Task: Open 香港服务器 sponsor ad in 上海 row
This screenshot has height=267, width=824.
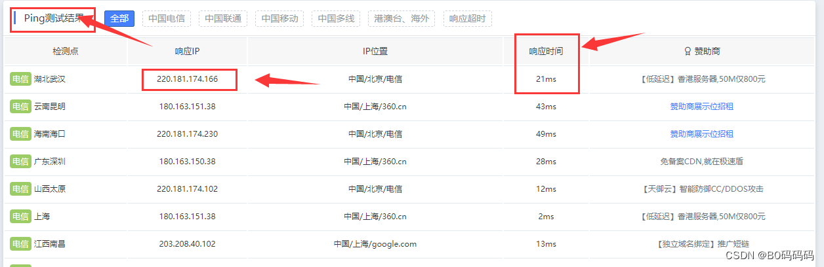Action: (702, 217)
